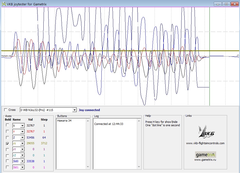The width and height of the screenshot is (240, 173).
Task: Toggle Bold checkbox for Sld0 axis
Action: click(x=8, y=161)
